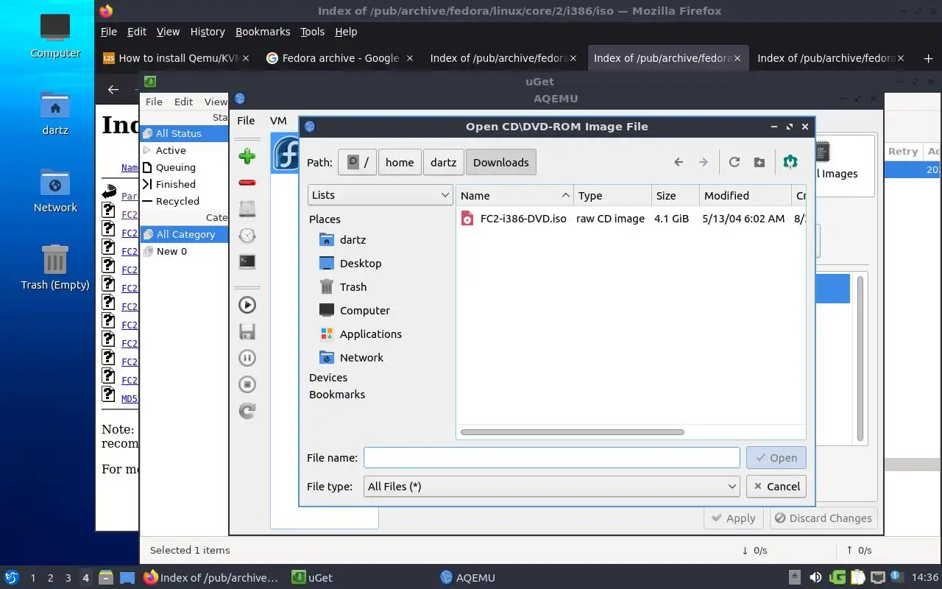Click the root '/' path button
The height and width of the screenshot is (589, 942).
pyautogui.click(x=357, y=163)
